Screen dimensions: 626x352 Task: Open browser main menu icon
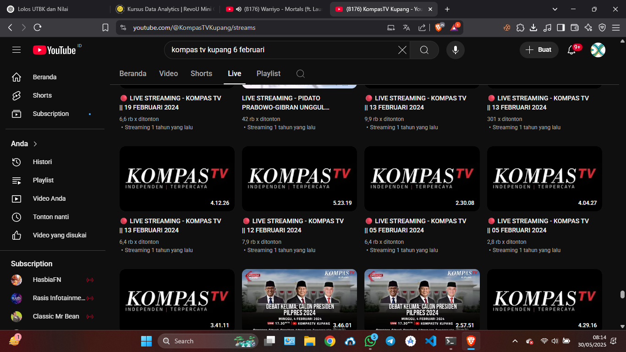click(615, 27)
